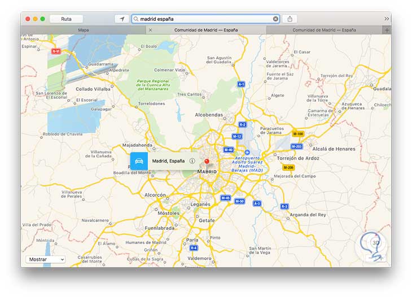Click in the madrid españa search field

point(205,19)
